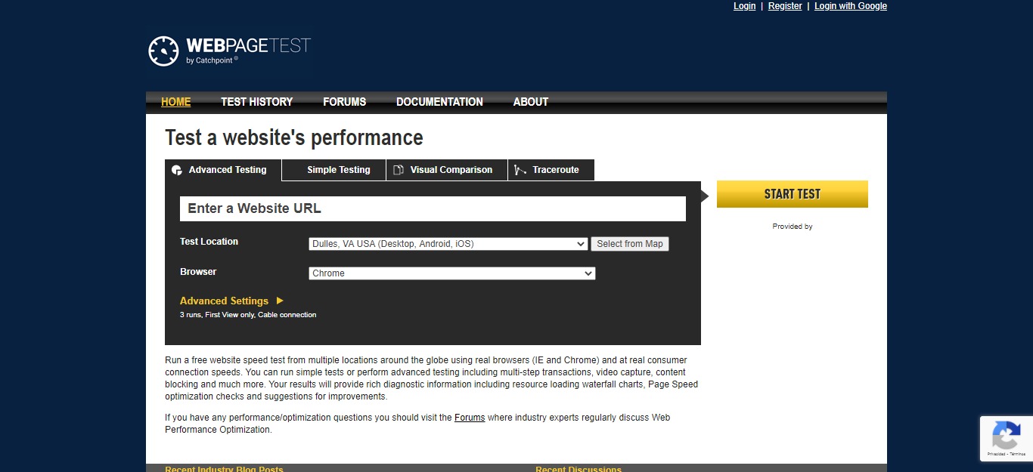Expand the Advanced Settings section

pyautogui.click(x=231, y=301)
